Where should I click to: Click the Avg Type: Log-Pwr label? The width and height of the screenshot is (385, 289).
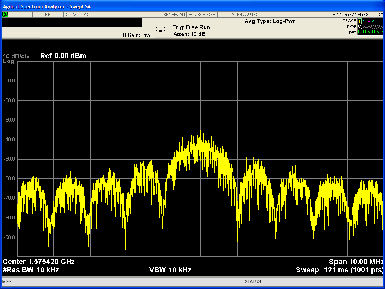(270, 21)
